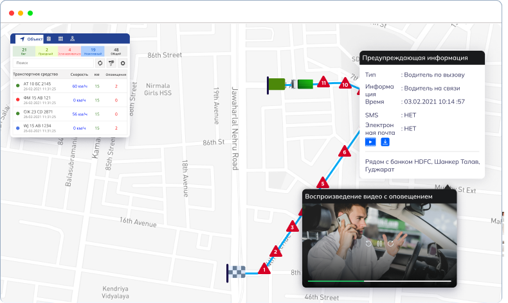Viewport: 508px width, 303px height.
Task: Select alert marker 11 on route
Action: 323,82
